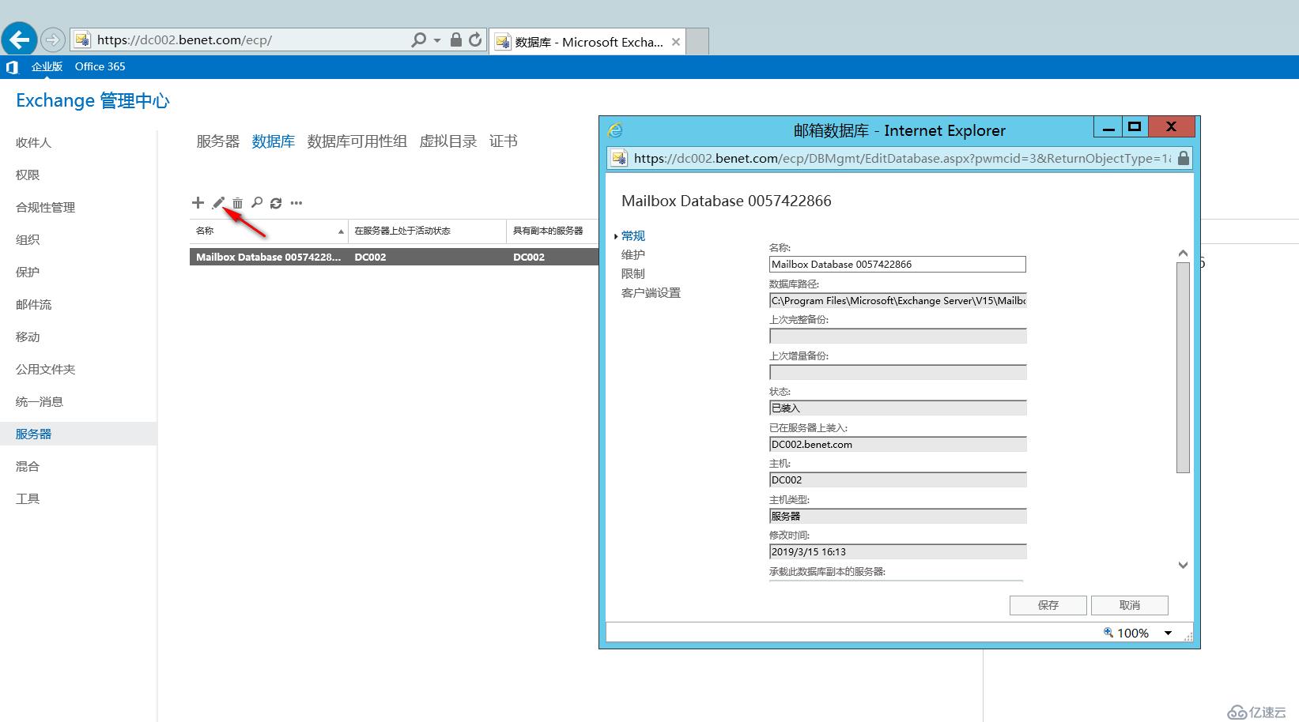Open 保护 in the left navigation
Viewport: 1299px width, 722px height.
coord(28,272)
